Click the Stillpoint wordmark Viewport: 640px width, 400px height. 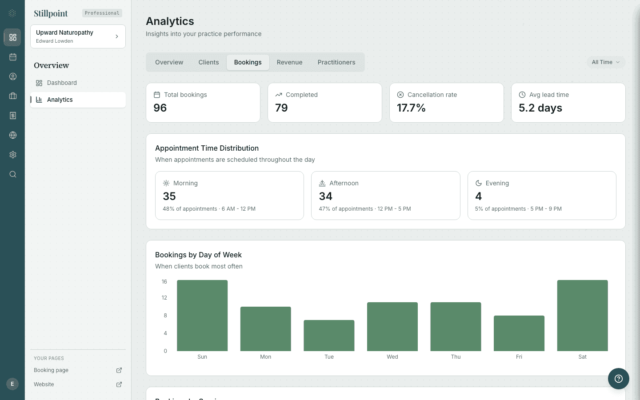click(51, 13)
